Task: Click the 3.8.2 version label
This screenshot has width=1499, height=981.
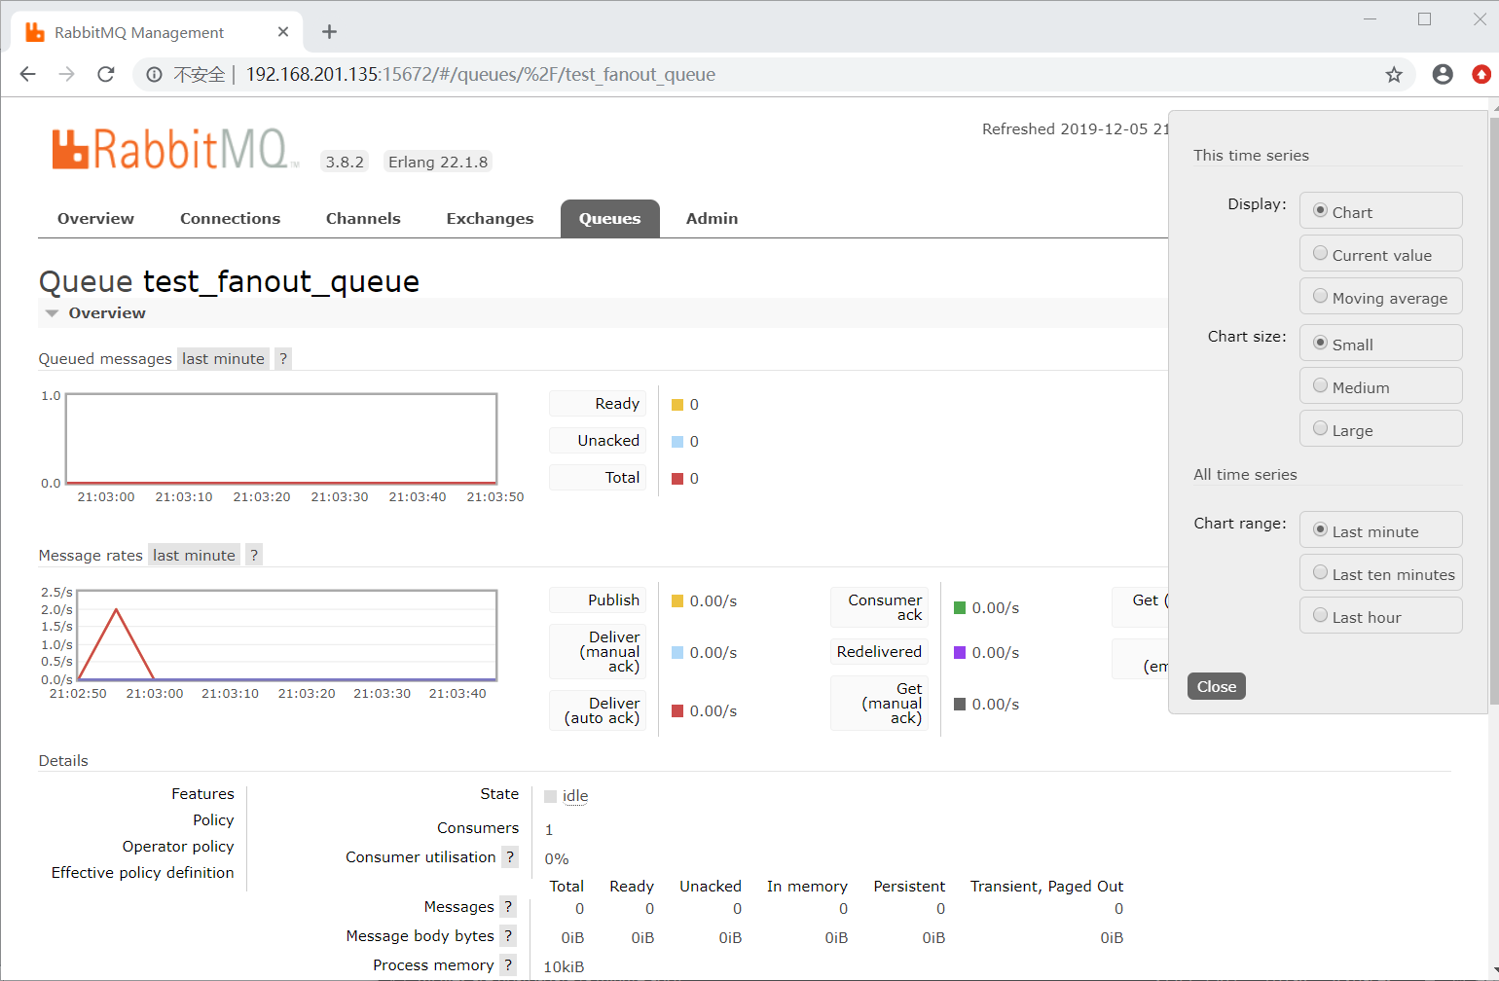Action: pos(345,162)
